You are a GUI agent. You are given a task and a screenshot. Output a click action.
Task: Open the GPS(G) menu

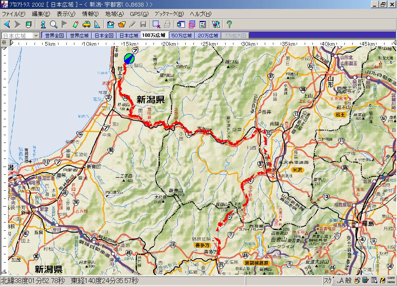pos(139,14)
